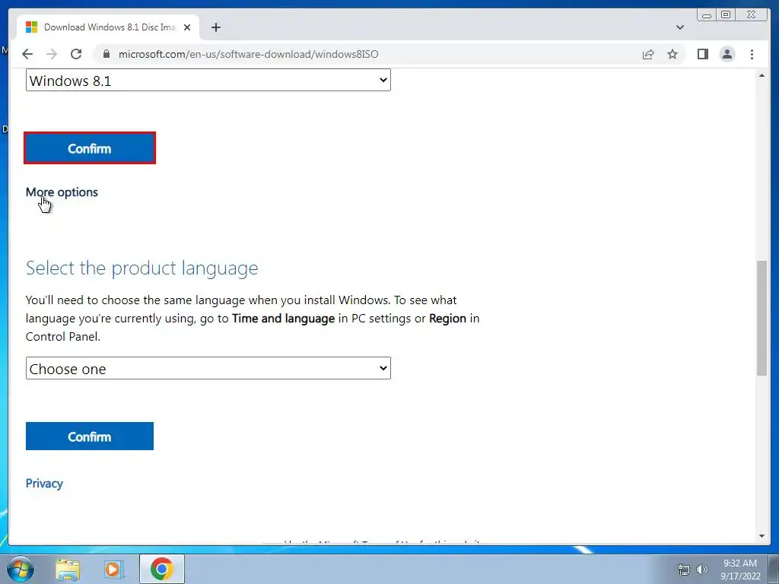Click the More options link
779x584 pixels.
tap(62, 192)
